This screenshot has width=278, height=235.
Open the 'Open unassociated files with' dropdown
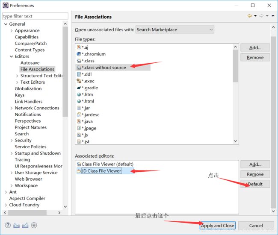(x=174, y=29)
